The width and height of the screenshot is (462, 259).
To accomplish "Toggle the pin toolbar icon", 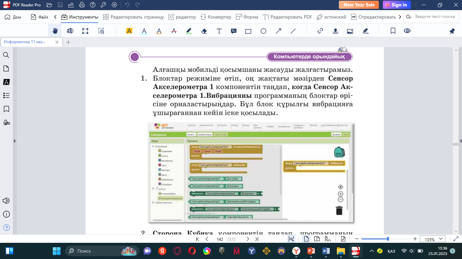I will pos(452,31).
